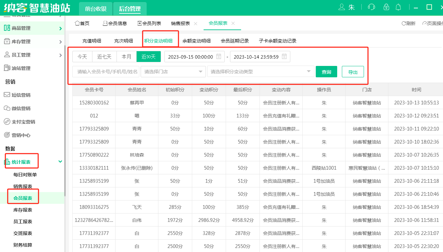Image resolution: width=443 pixels, height=252 pixels.
Task: Click the 导出 export button
Action: (353, 72)
